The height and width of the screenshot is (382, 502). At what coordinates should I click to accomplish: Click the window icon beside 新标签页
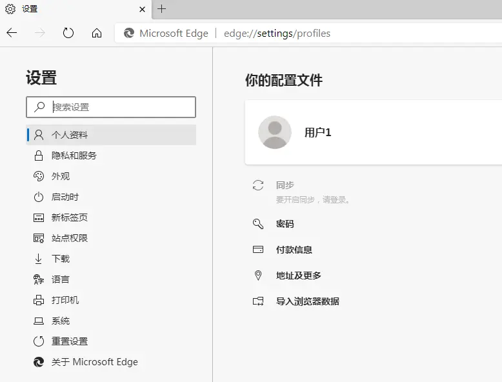point(39,217)
